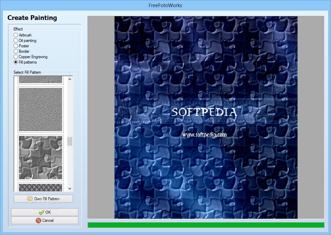Click the Softpedia preview image
This screenshot has height=235, width=331.
[206, 117]
